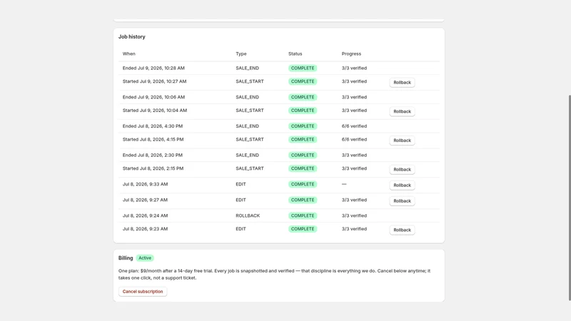571x321 pixels.
Task: Click the Status column header
Action: point(295,54)
